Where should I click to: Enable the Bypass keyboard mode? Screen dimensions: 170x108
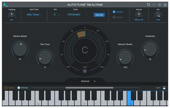click(6, 88)
